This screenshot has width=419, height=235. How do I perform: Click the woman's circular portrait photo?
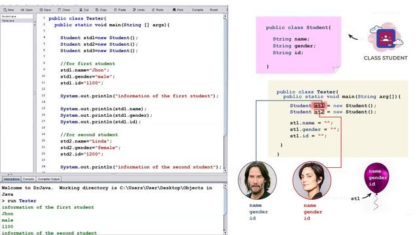point(312,180)
